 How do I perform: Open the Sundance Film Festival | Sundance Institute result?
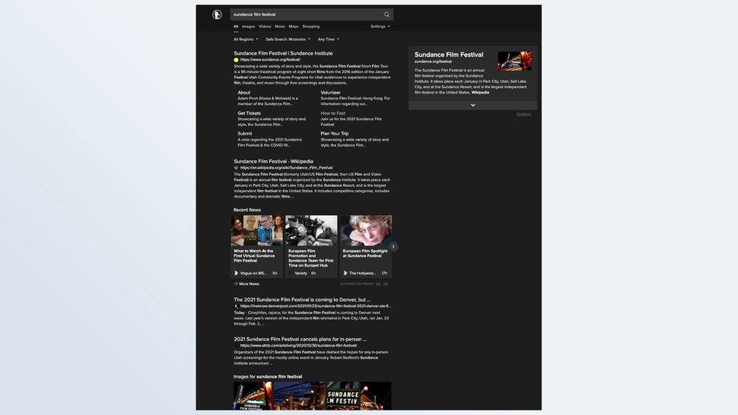click(x=283, y=53)
